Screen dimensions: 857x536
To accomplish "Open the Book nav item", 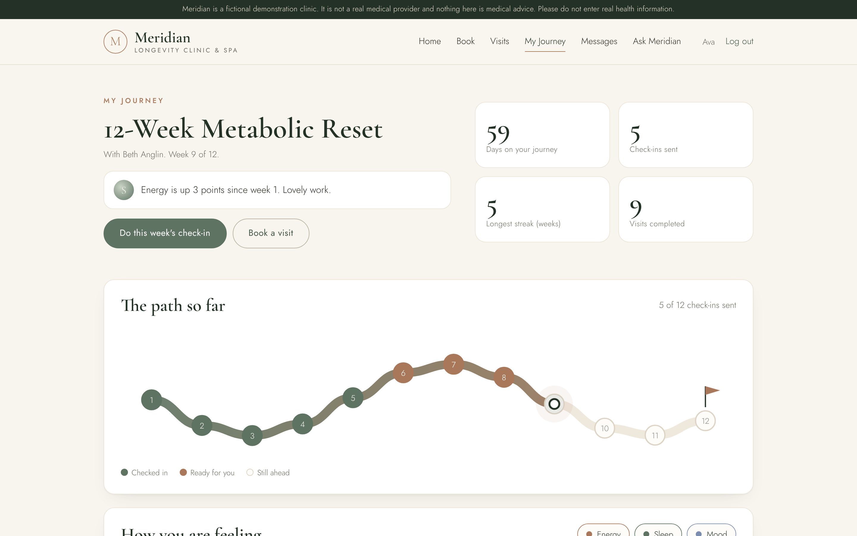I will (465, 41).
